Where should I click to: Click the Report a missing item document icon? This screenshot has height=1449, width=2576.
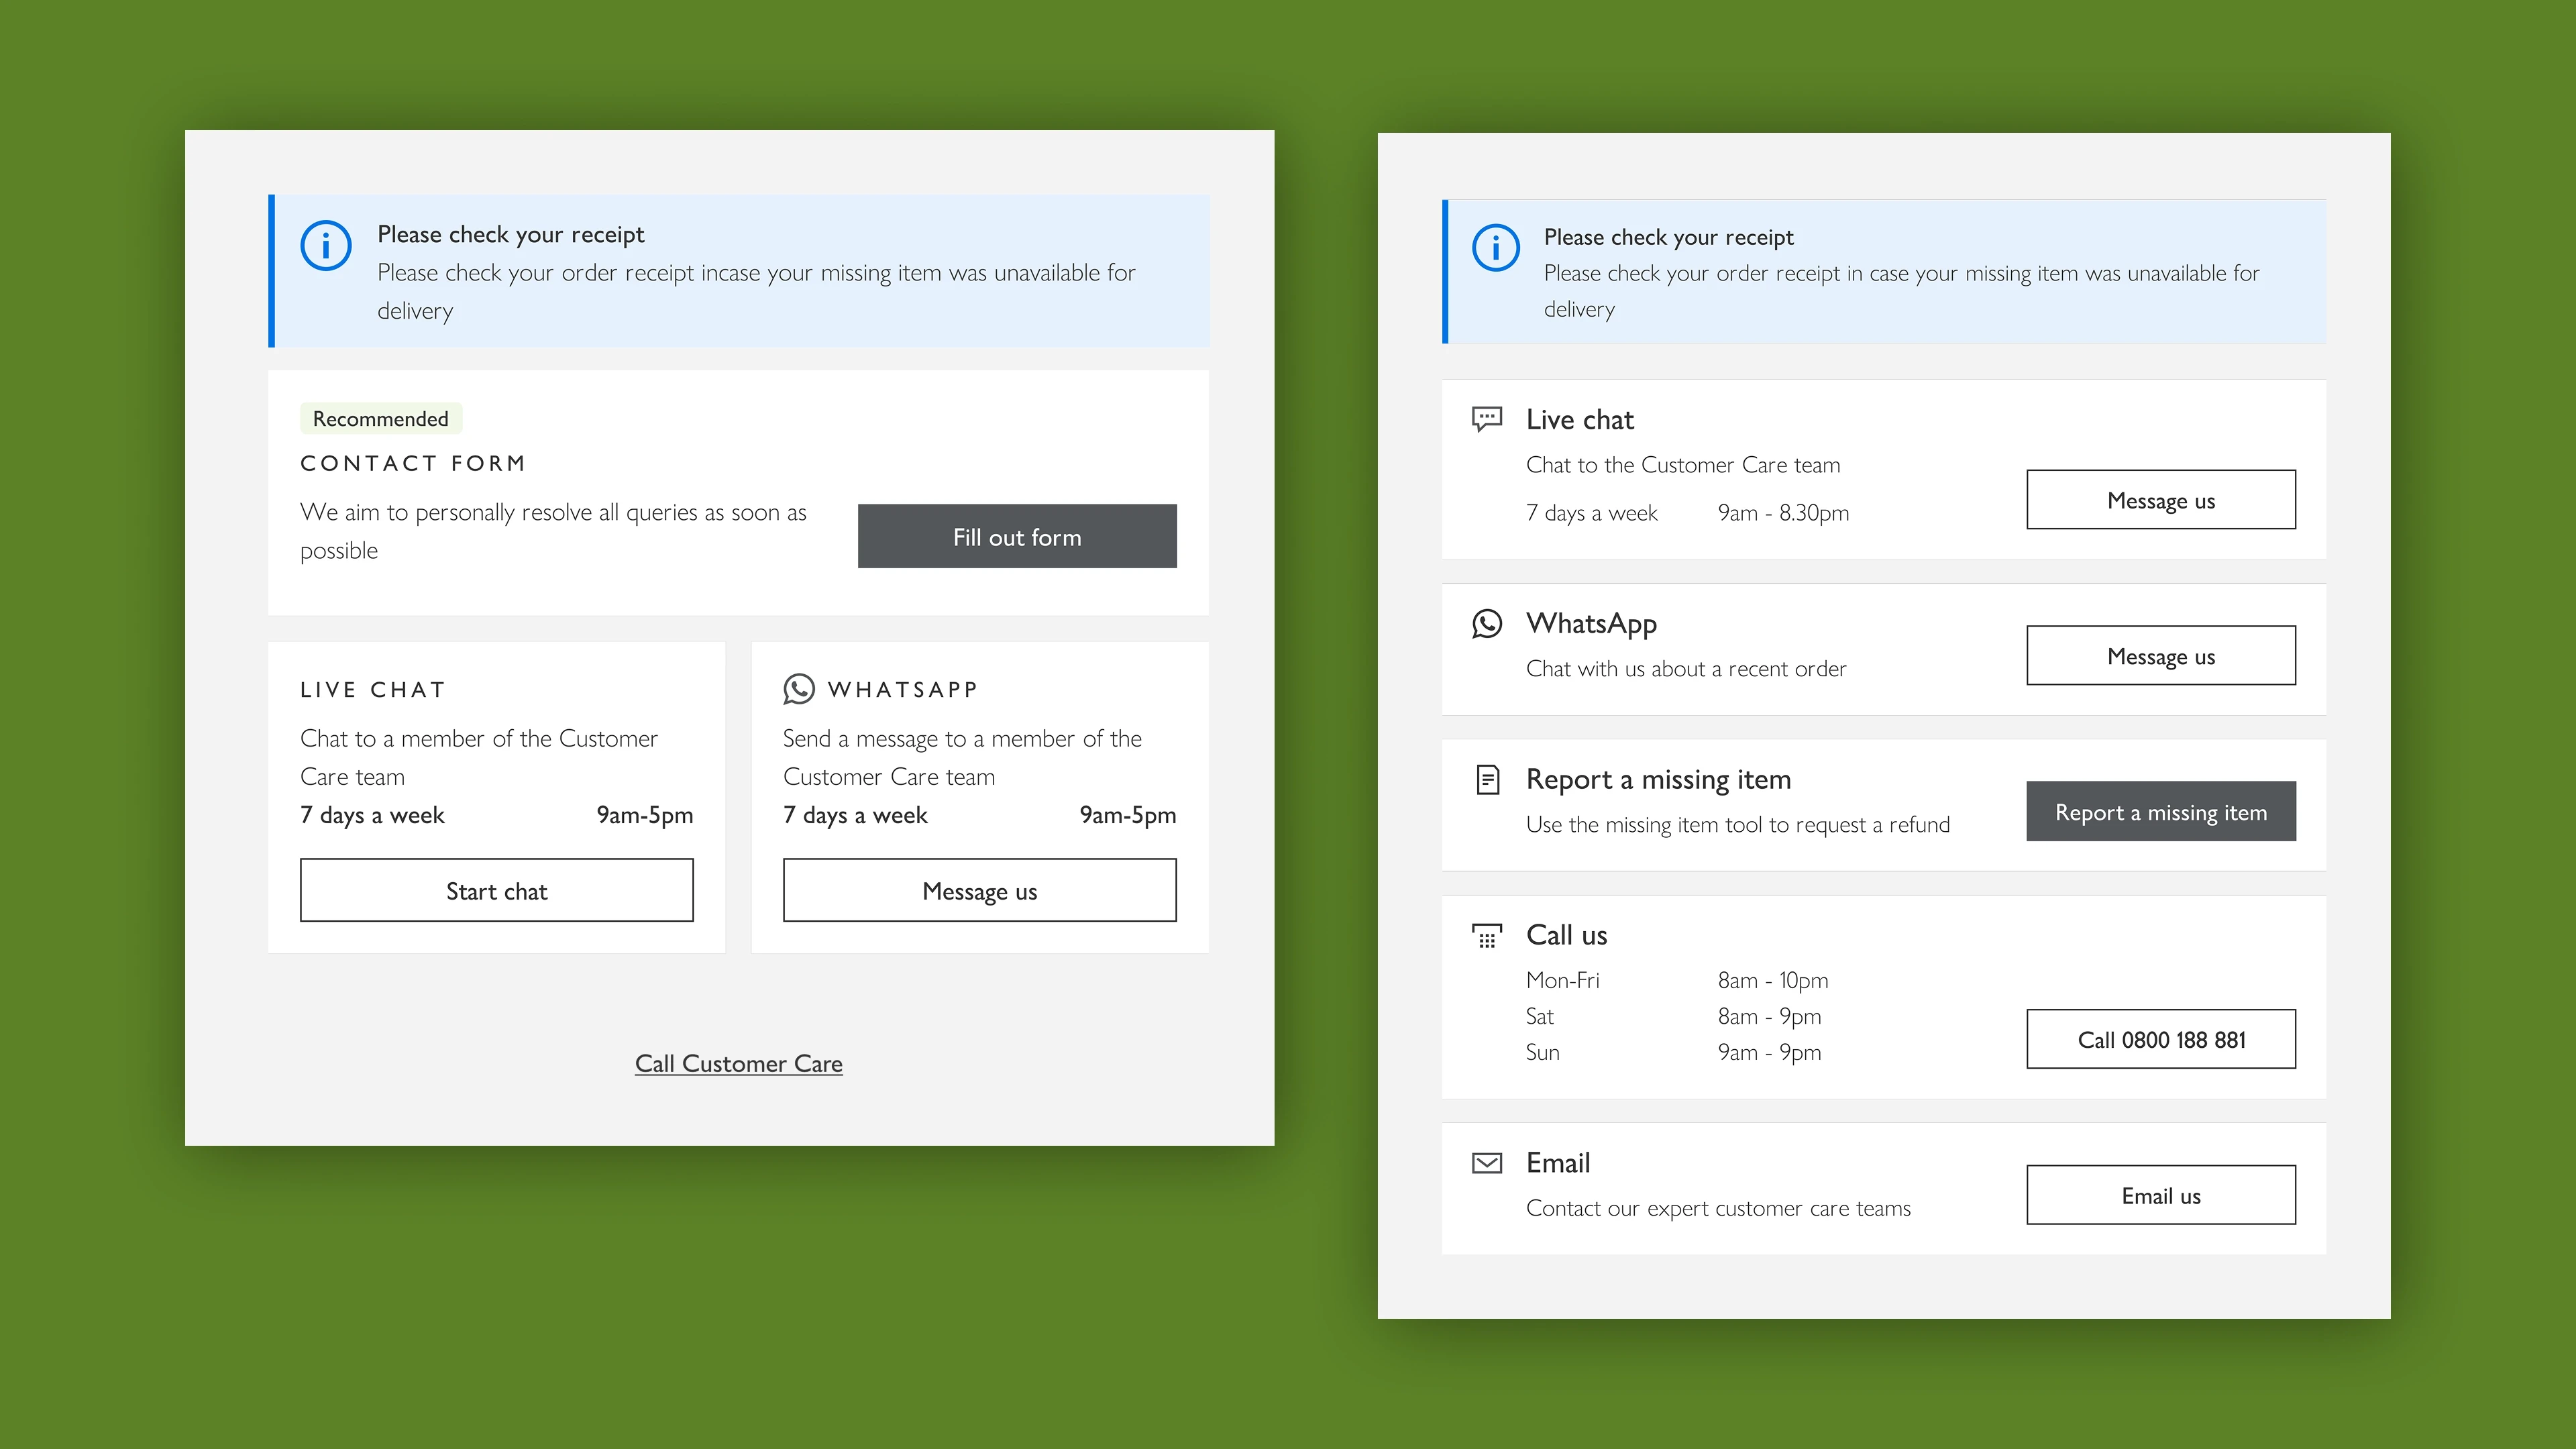pyautogui.click(x=1488, y=779)
